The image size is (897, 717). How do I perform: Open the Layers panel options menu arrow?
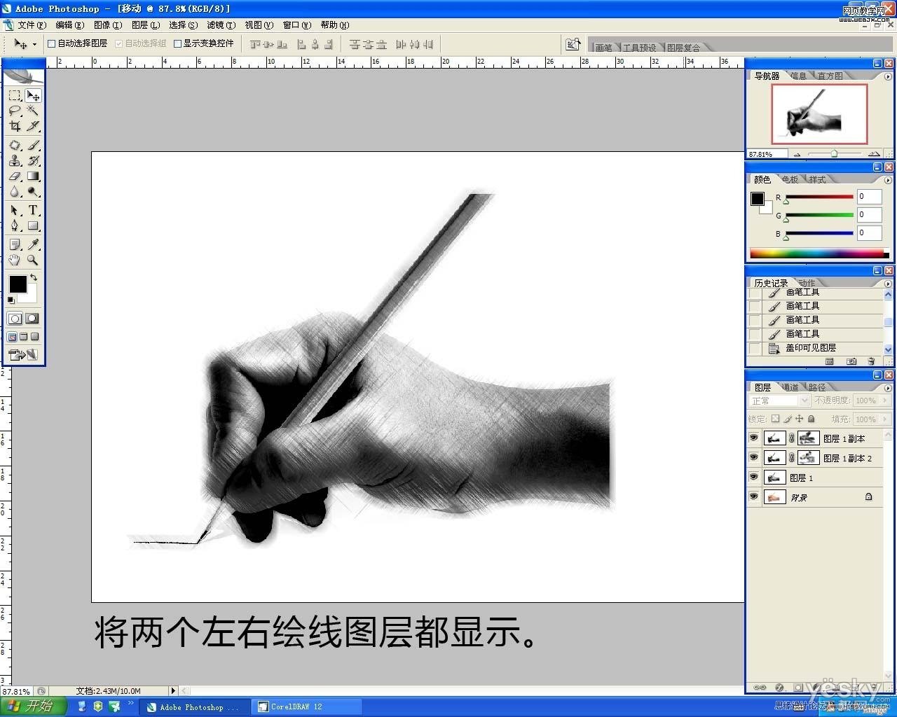coord(888,387)
